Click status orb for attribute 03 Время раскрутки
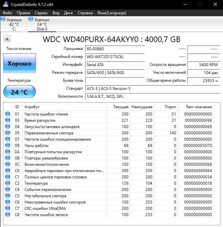Image resolution: width=223 pixels, height=227 pixels. (x=8, y=120)
